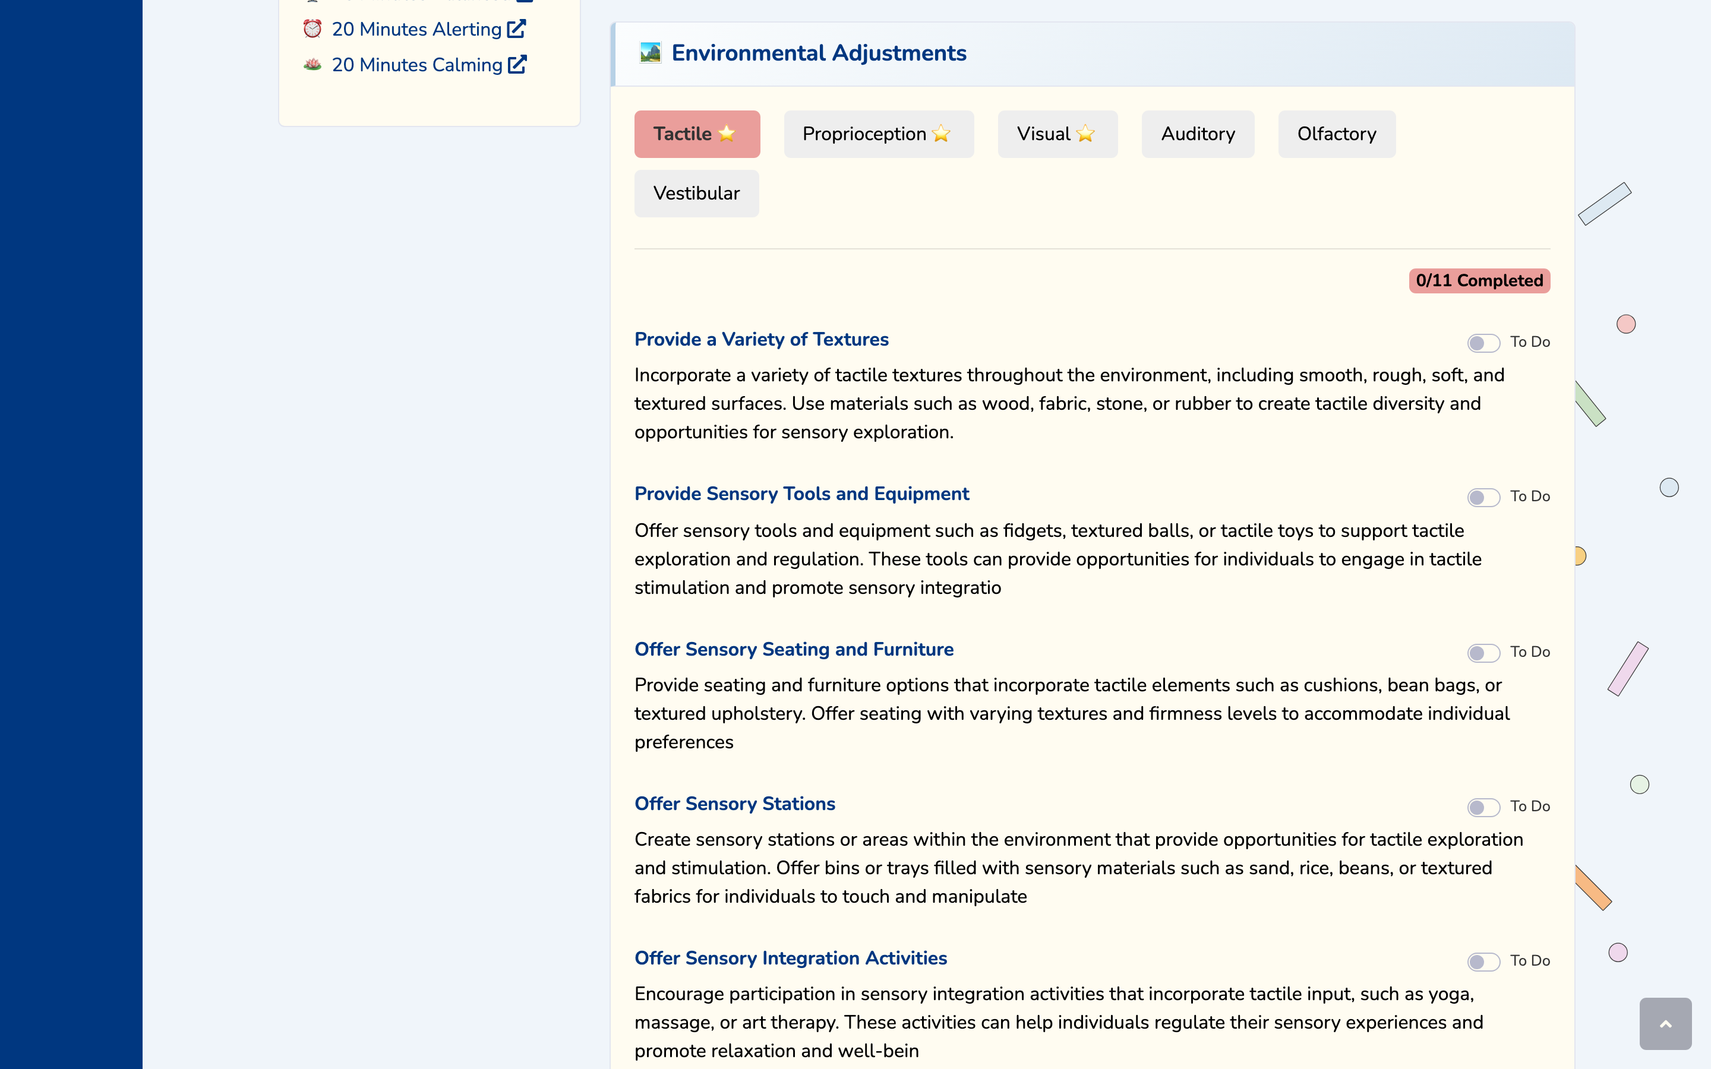Click the 0/11 Completed badge
This screenshot has width=1711, height=1069.
coord(1479,280)
